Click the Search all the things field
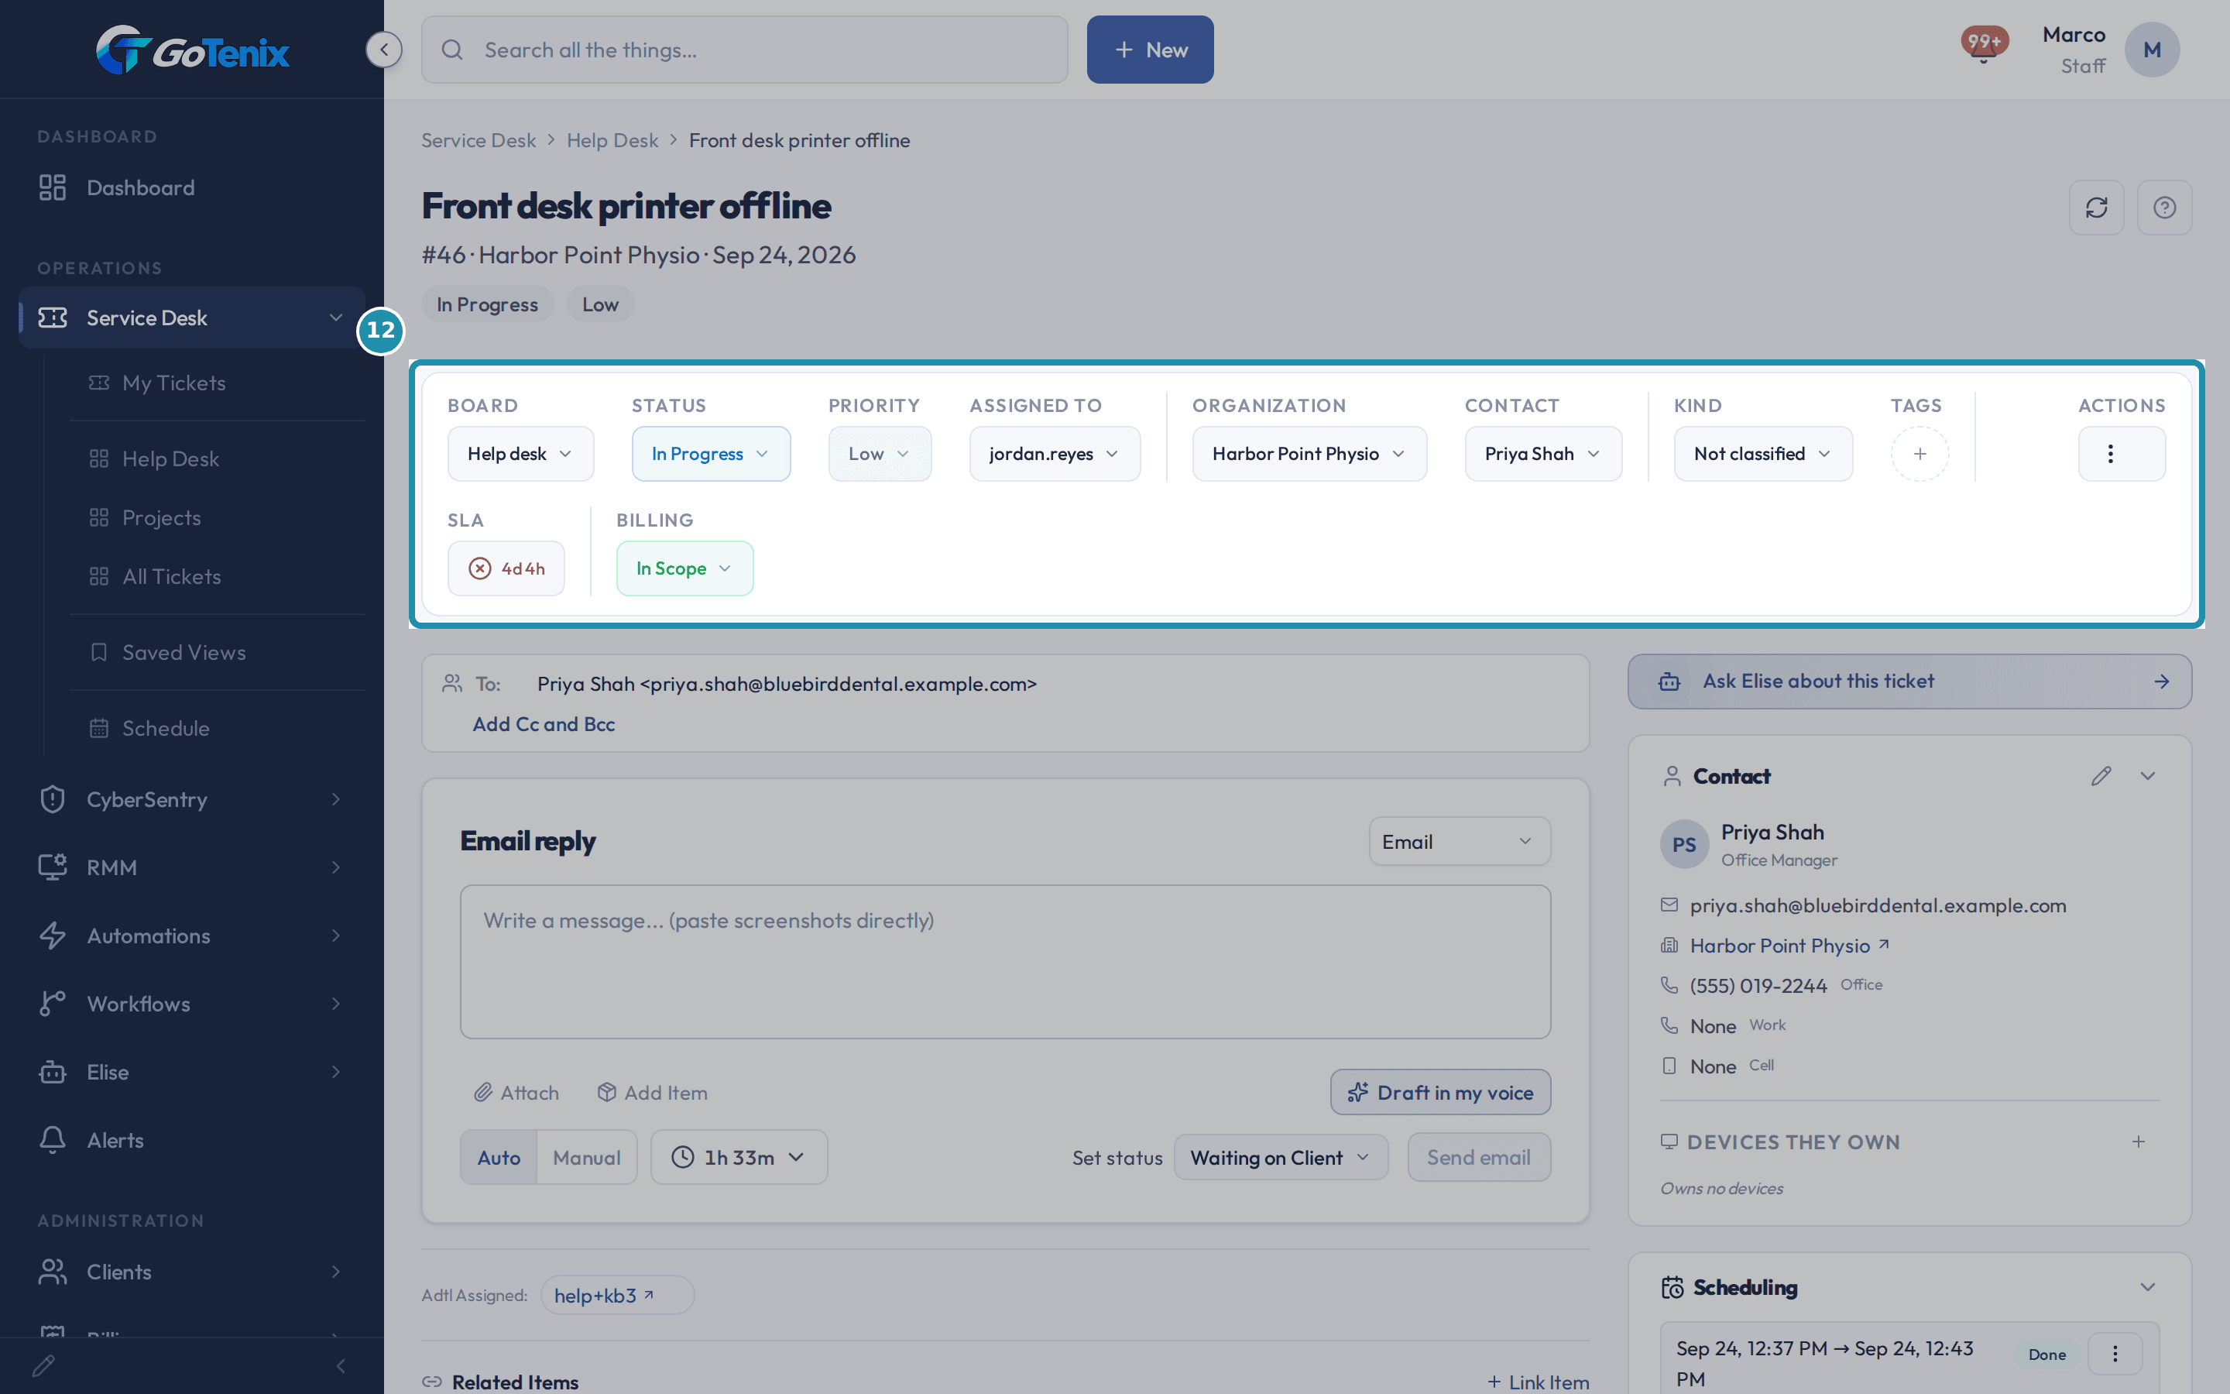 pyautogui.click(x=745, y=50)
